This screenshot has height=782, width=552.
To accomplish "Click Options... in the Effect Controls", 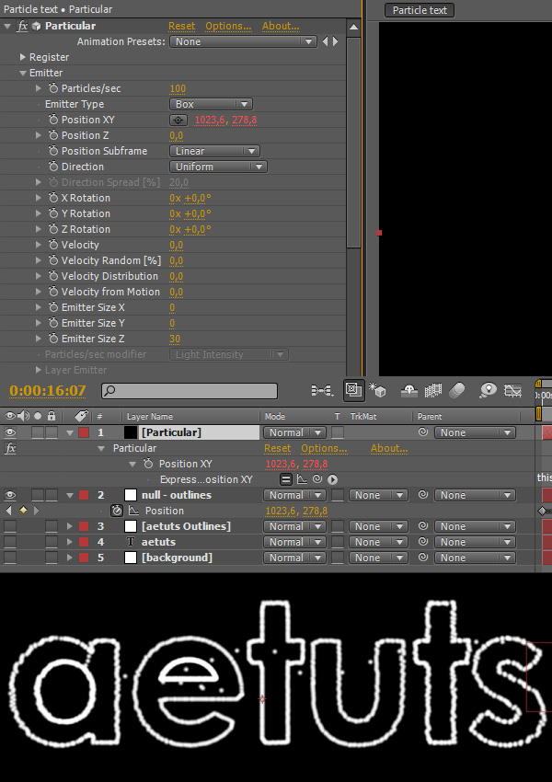I will point(228,26).
